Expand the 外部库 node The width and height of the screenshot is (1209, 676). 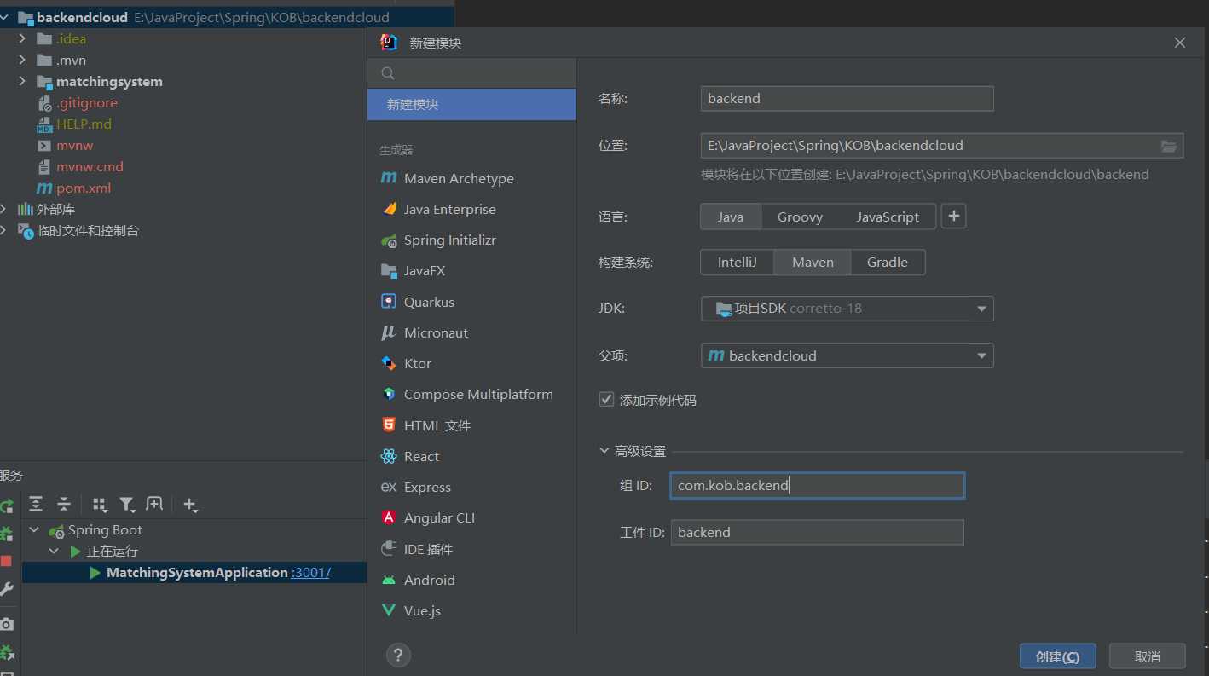(4, 209)
